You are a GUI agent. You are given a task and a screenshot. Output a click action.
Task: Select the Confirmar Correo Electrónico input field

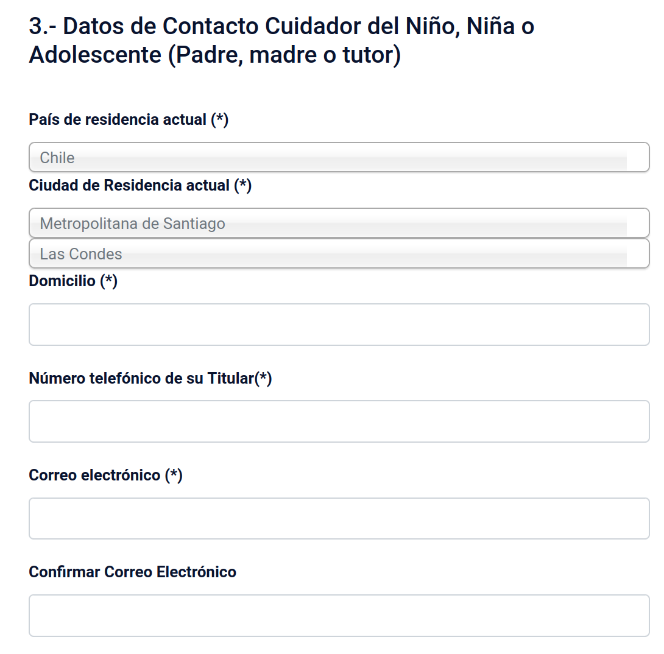coord(339,616)
